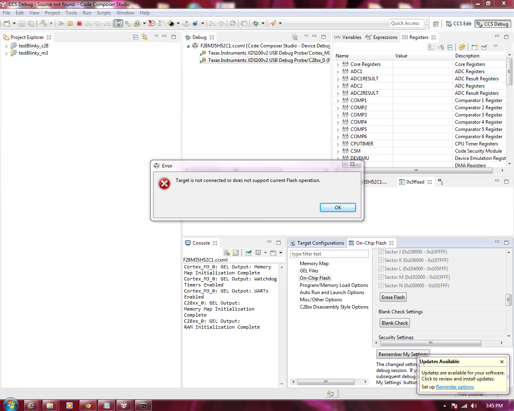Select GEL Files in settings list
This screenshot has height=411, width=514.
click(309, 271)
